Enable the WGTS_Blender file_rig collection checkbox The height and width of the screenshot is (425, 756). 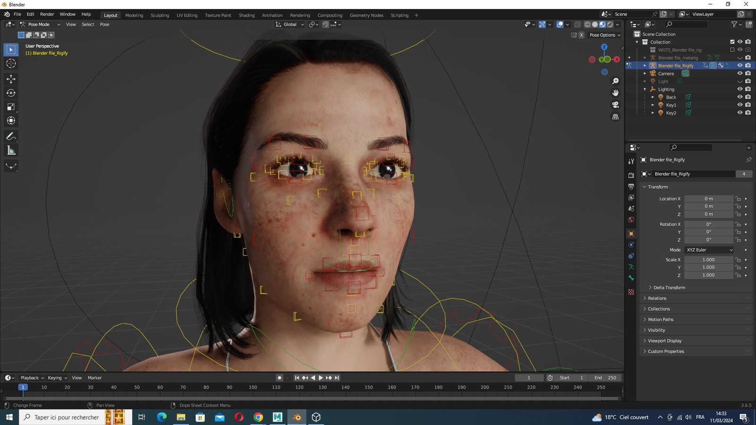732,50
